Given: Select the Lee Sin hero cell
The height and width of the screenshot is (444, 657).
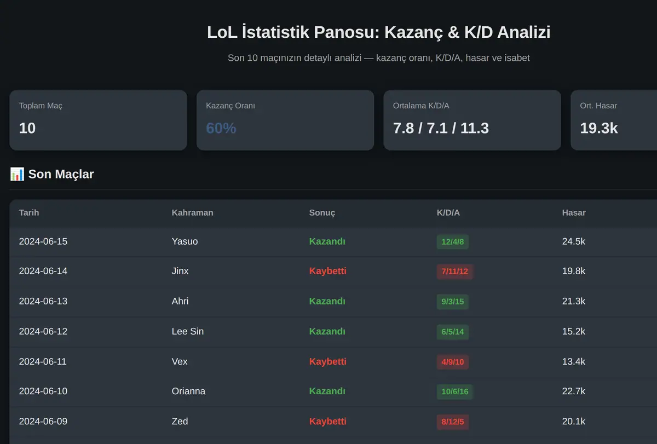Looking at the screenshot, I should point(188,331).
